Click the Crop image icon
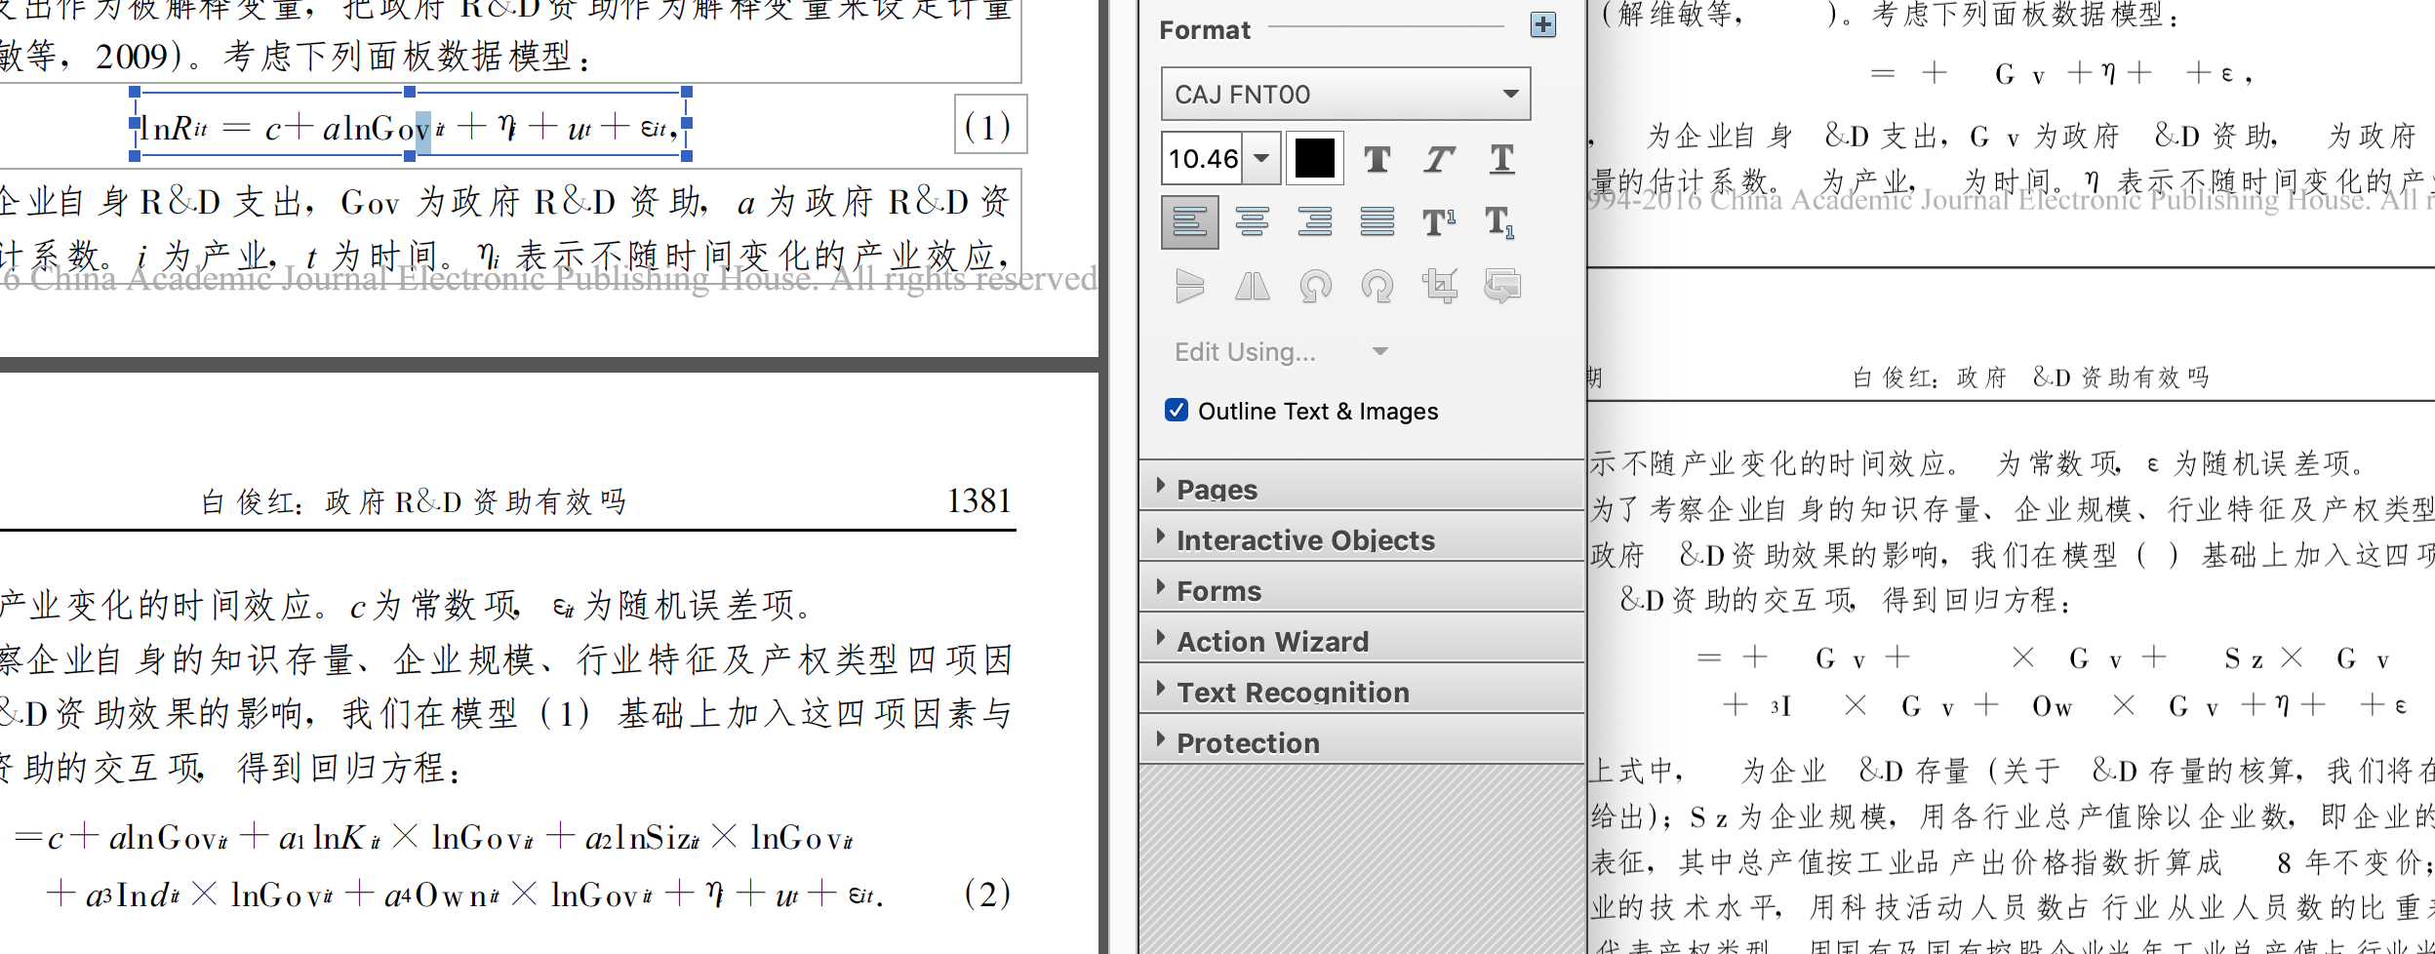2435x954 pixels. click(1440, 287)
